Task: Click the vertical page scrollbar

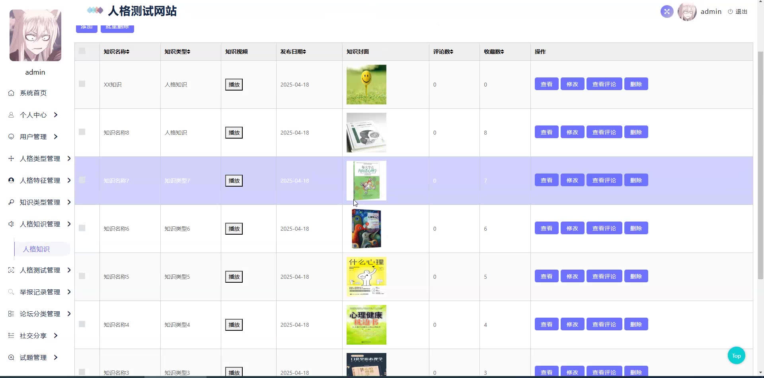Action: pyautogui.click(x=760, y=165)
